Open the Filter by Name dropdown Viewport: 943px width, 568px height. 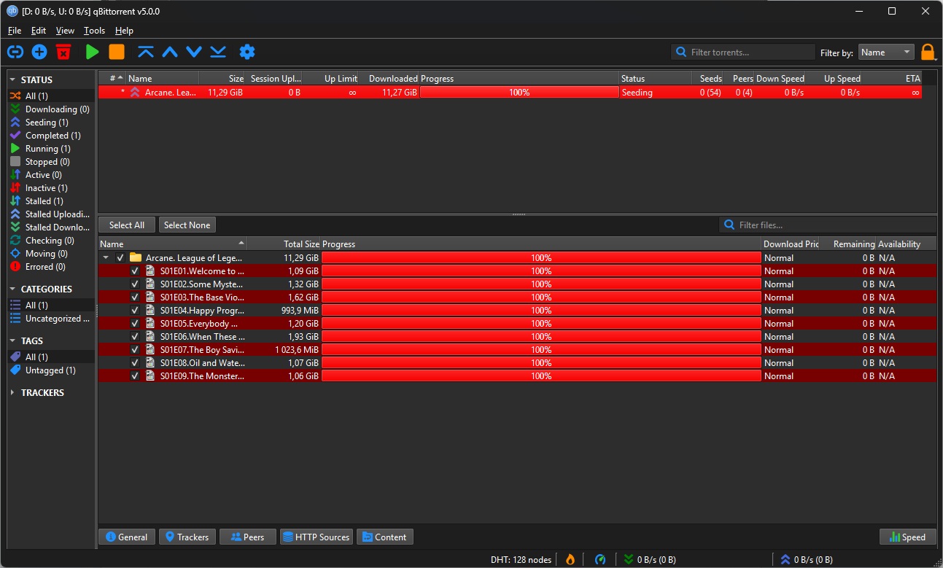tap(886, 52)
